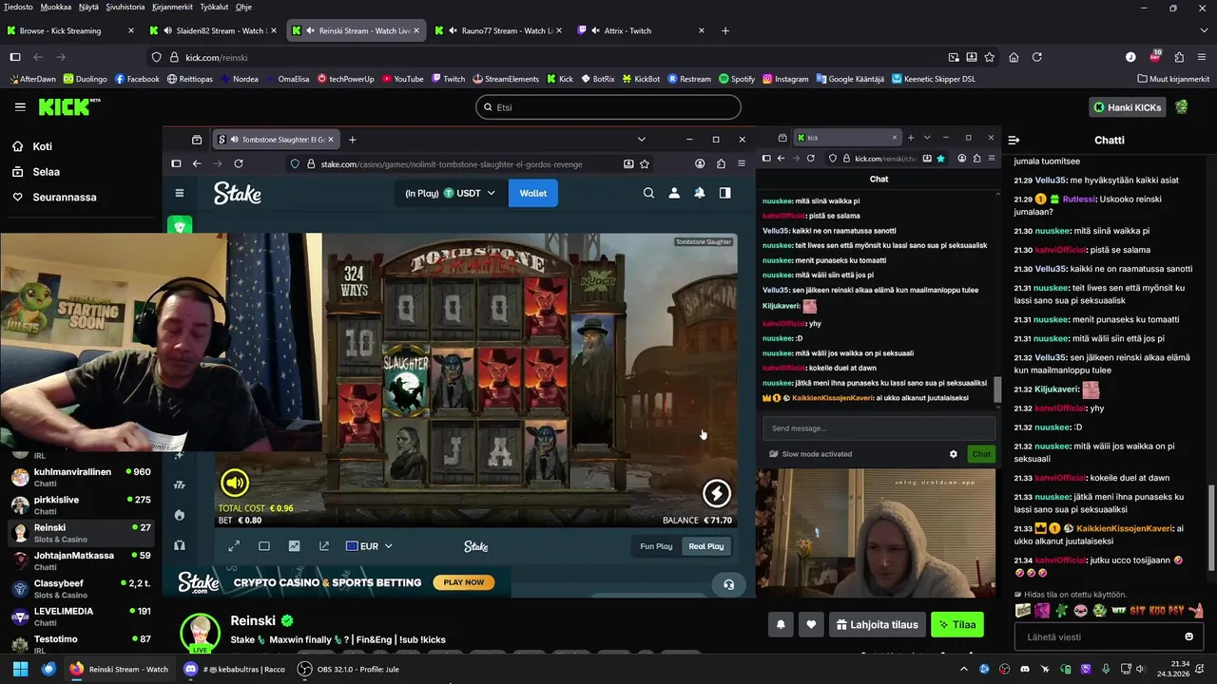Select Fun Play mode
Image resolution: width=1217 pixels, height=684 pixels.
pyautogui.click(x=656, y=546)
